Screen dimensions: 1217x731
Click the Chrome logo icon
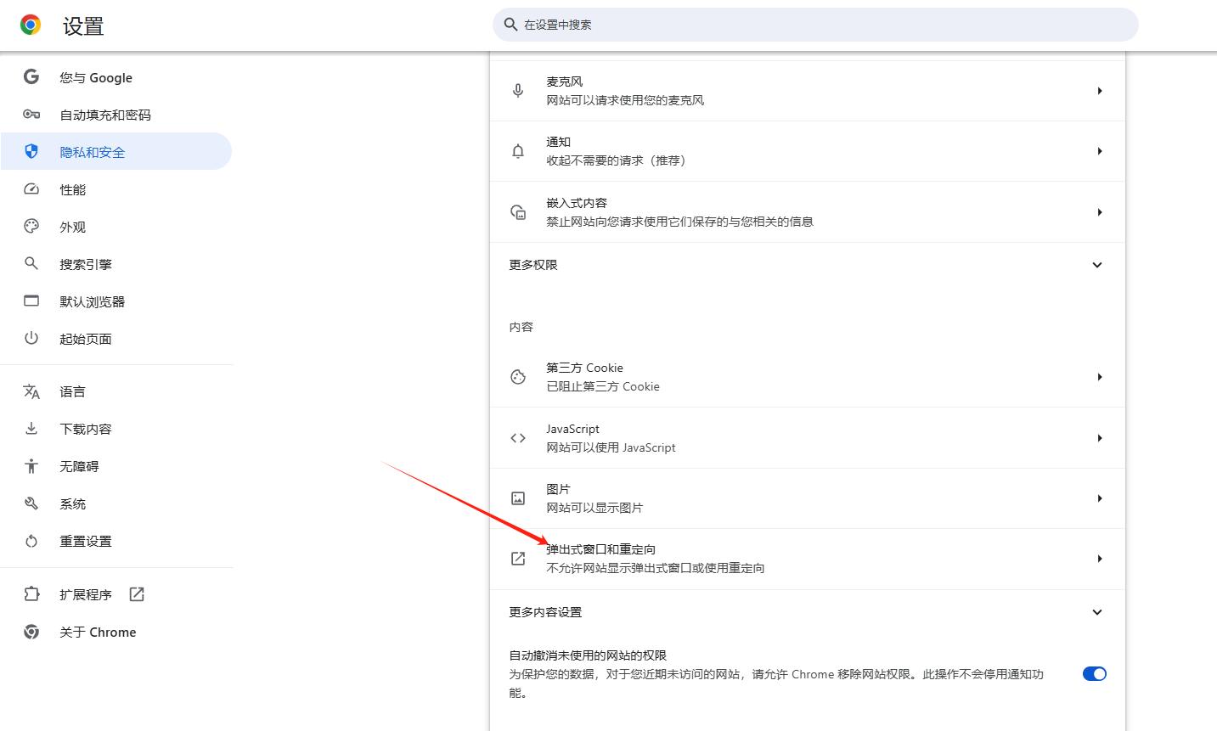31,25
